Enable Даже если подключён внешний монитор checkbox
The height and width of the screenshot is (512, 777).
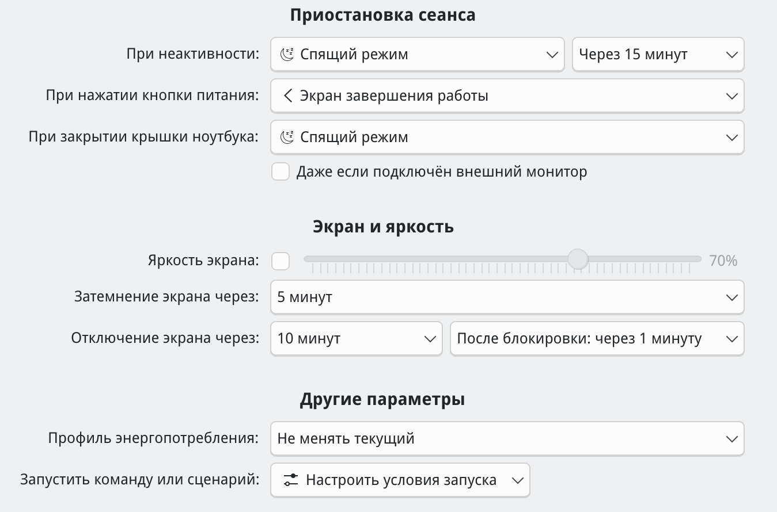pos(281,171)
